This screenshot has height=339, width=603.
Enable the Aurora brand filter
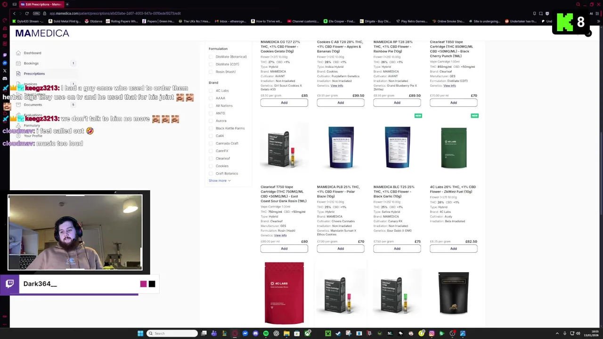pyautogui.click(x=211, y=121)
